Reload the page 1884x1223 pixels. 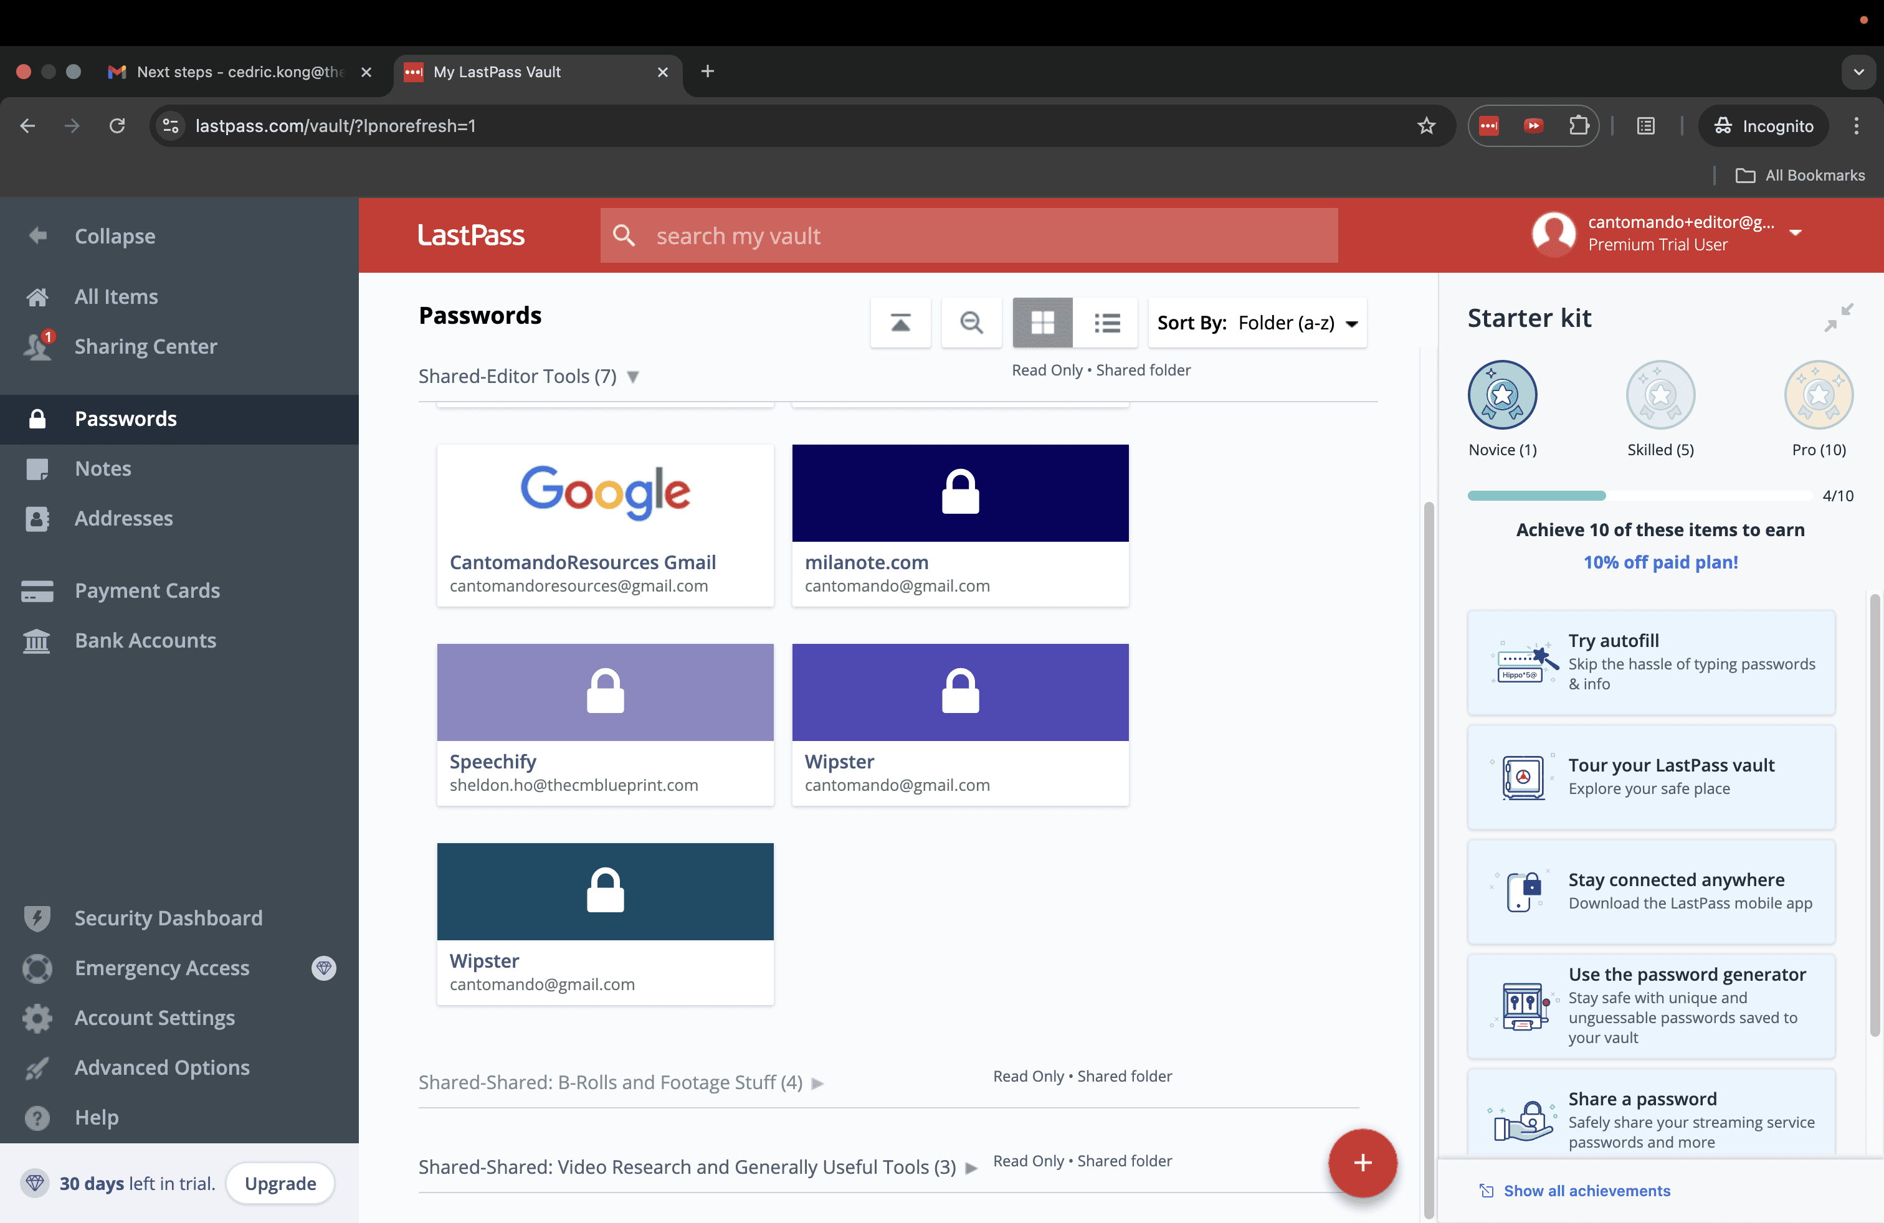(x=117, y=126)
